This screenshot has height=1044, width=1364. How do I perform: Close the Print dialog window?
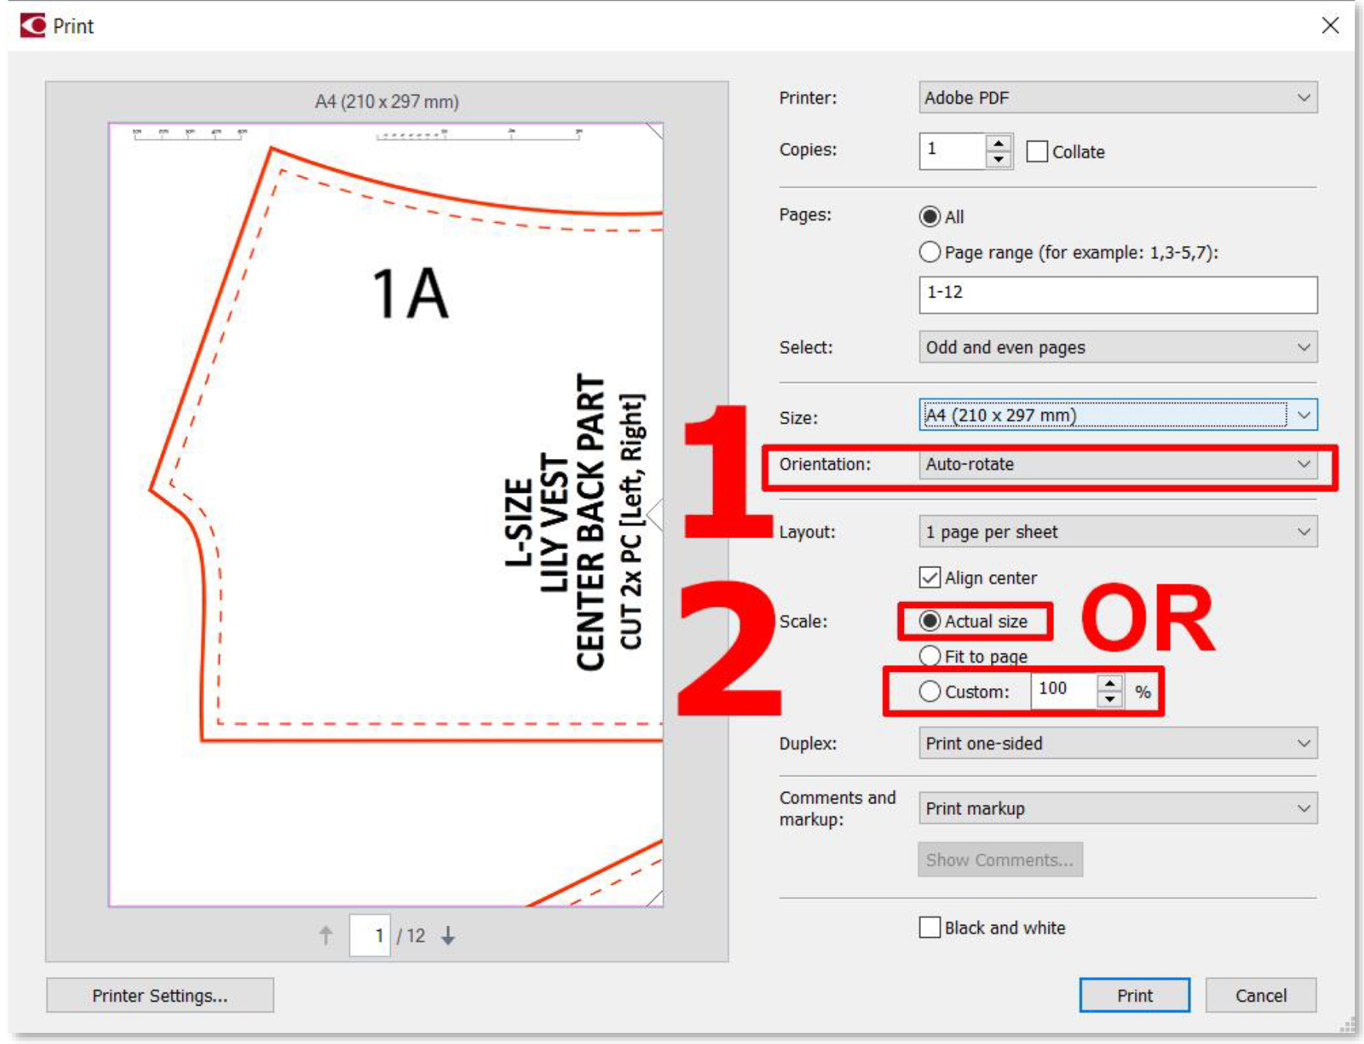(1330, 25)
